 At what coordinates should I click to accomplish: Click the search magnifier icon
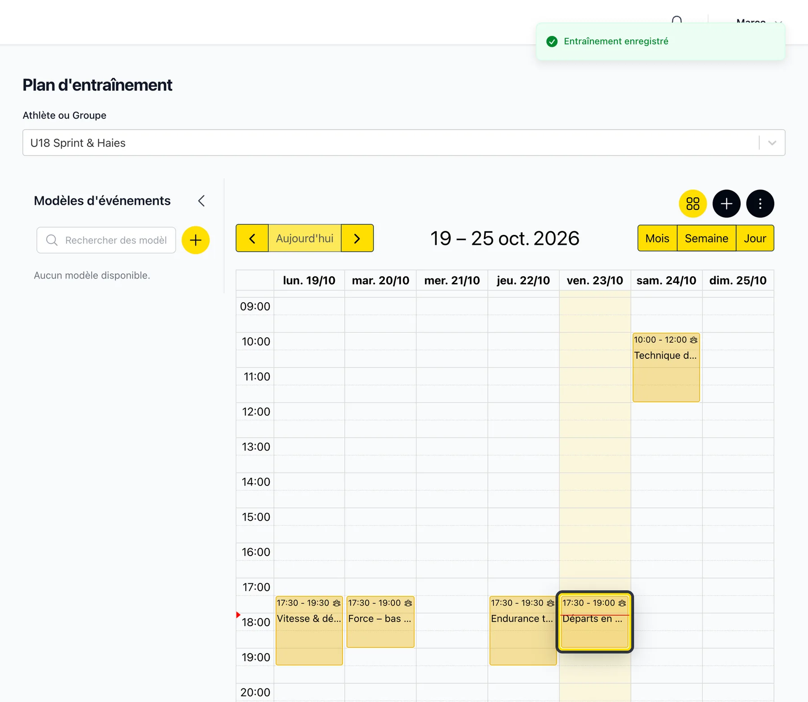[52, 240]
